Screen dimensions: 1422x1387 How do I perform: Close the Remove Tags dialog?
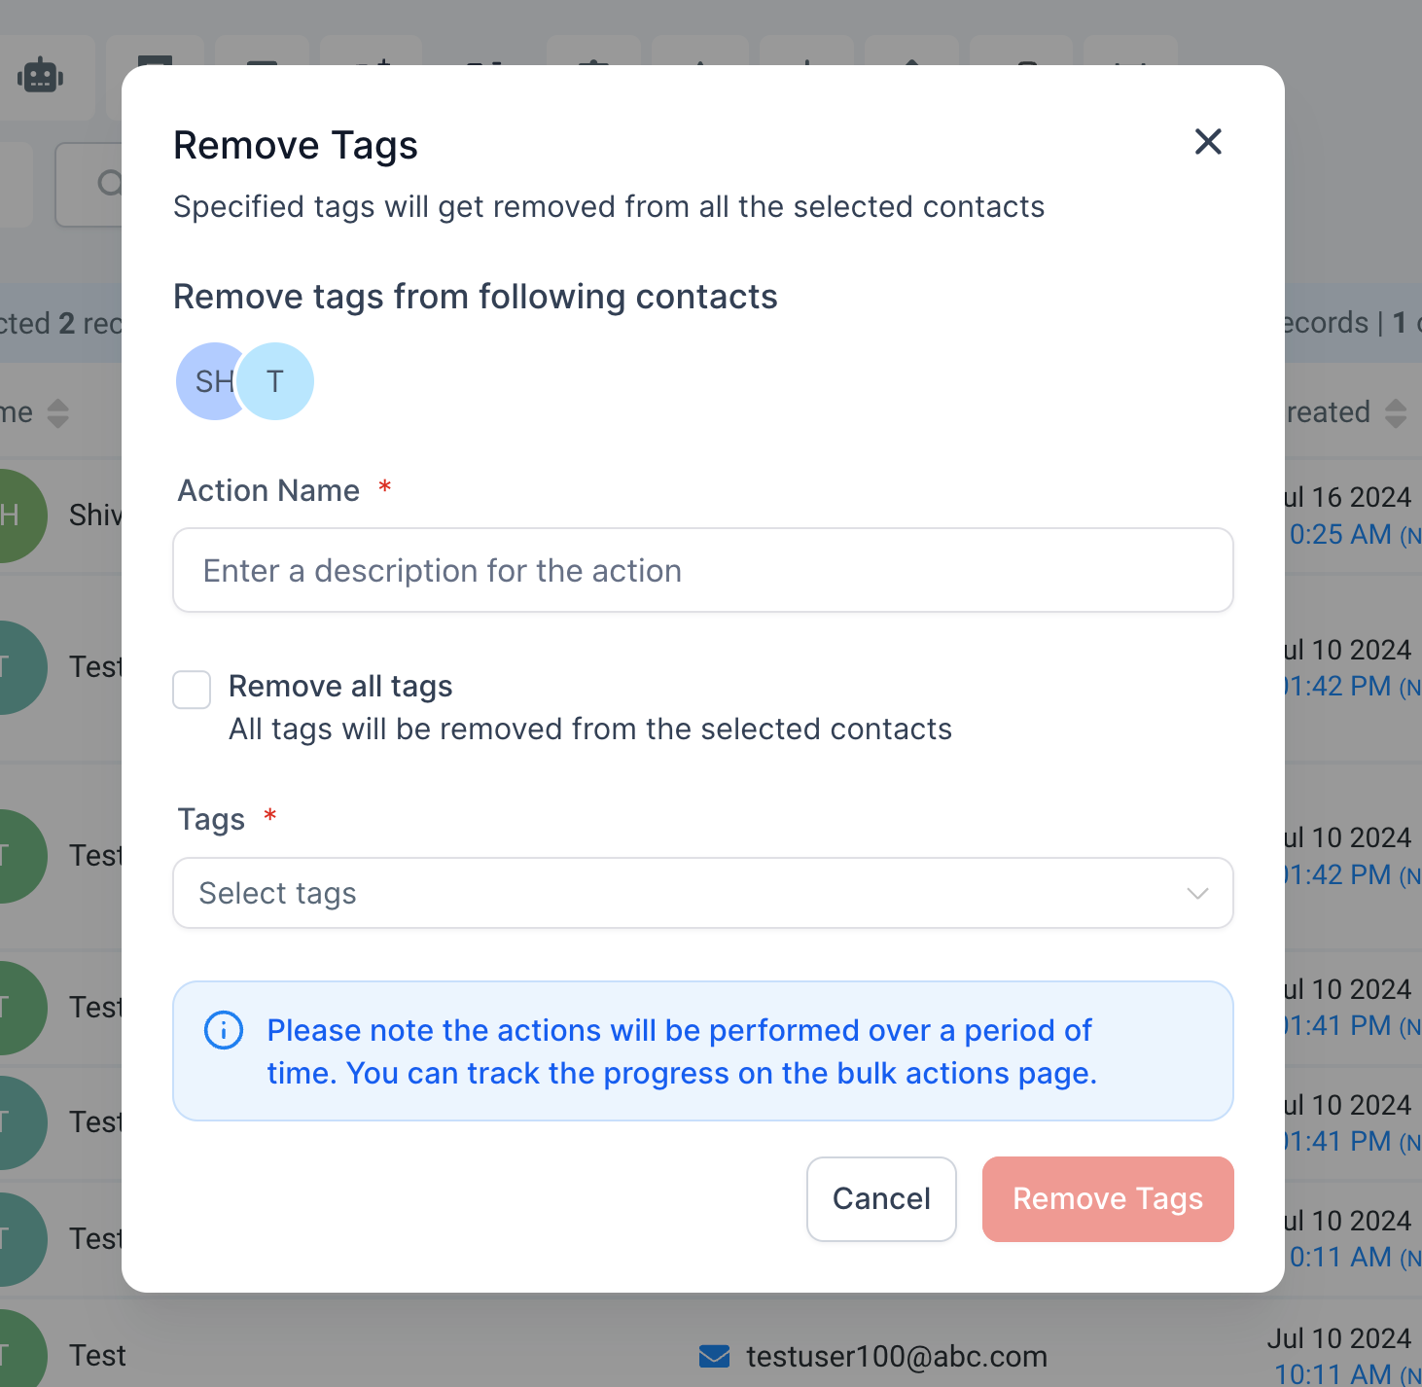[1208, 142]
